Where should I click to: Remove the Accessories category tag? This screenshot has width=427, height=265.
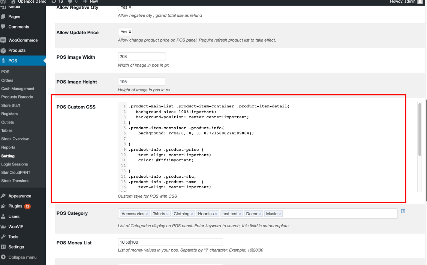147,214
